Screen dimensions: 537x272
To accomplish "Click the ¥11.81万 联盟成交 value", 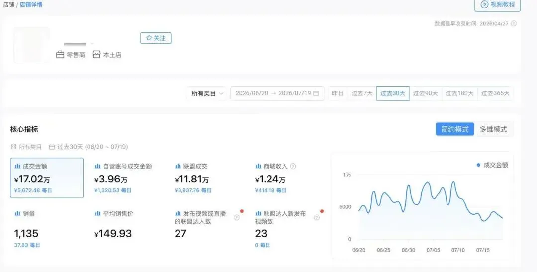I will pos(191,179).
